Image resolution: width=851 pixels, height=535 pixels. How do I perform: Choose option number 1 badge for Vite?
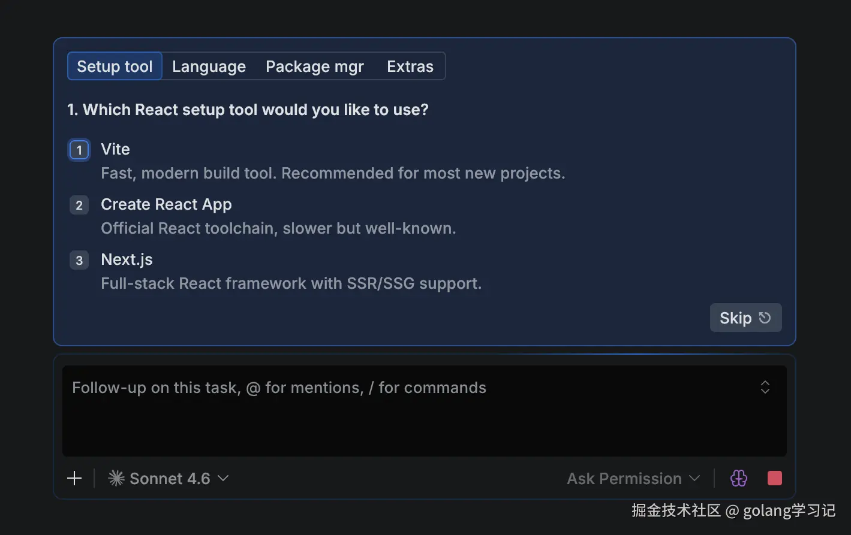79,150
